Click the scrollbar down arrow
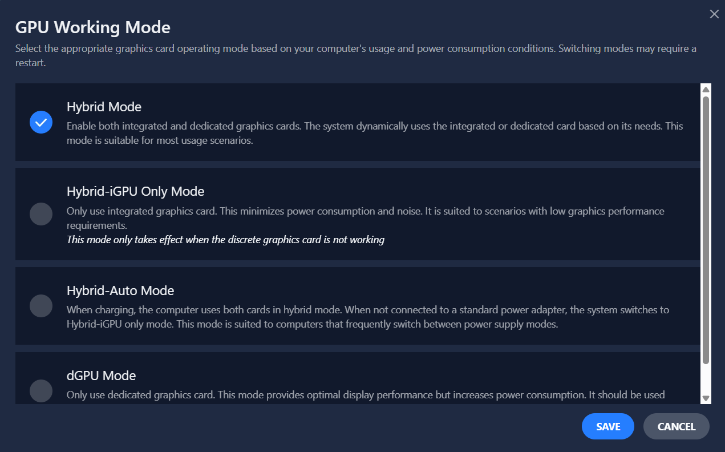The width and height of the screenshot is (725, 452). click(x=706, y=398)
